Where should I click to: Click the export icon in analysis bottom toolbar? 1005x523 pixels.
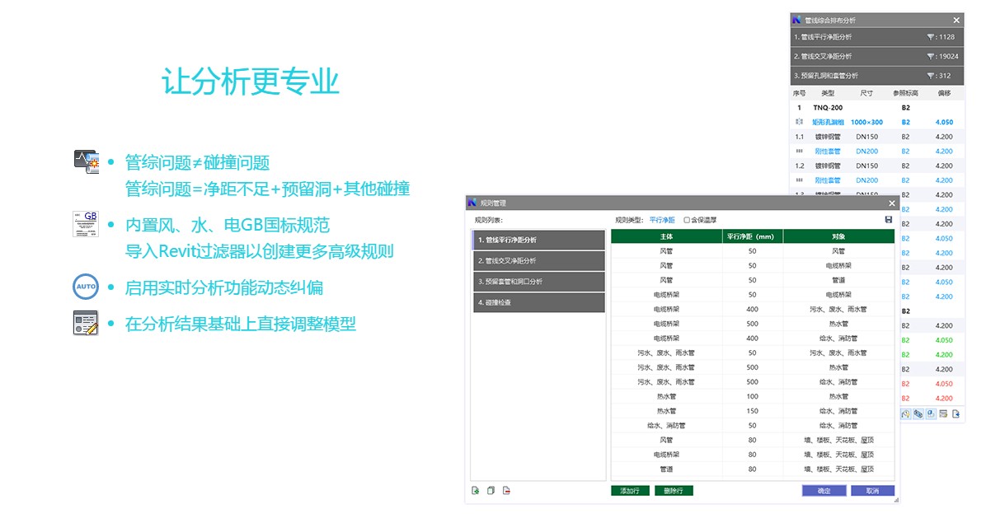pyautogui.click(x=956, y=414)
